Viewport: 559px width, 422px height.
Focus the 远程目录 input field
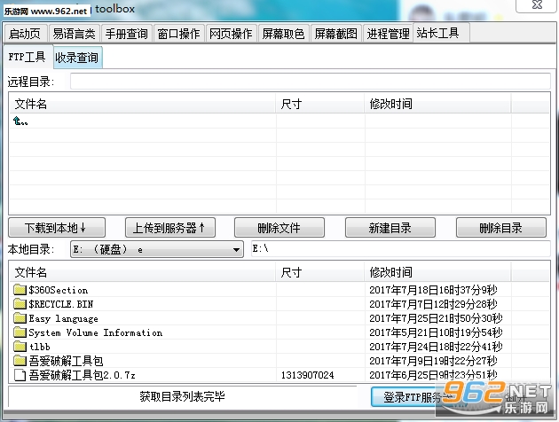point(311,82)
